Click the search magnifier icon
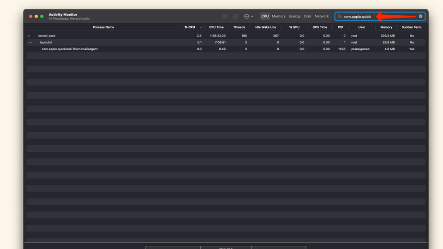443x249 pixels. pyautogui.click(x=340, y=17)
